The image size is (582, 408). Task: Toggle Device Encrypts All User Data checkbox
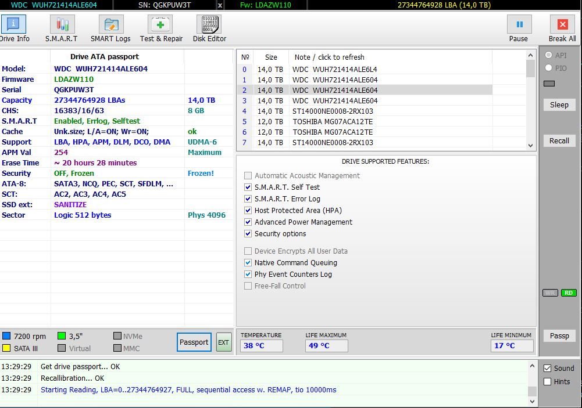[x=248, y=251]
